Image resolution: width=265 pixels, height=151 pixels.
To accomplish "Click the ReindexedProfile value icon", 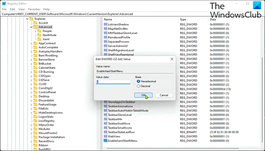I will pyautogui.click(x=106, y=37).
